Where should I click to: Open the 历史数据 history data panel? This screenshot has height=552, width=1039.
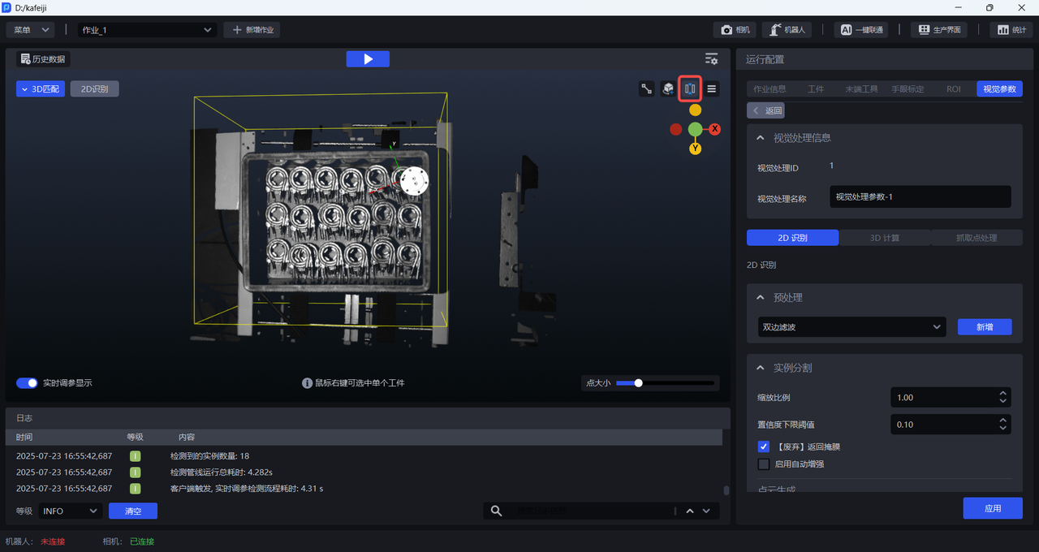tap(44, 59)
